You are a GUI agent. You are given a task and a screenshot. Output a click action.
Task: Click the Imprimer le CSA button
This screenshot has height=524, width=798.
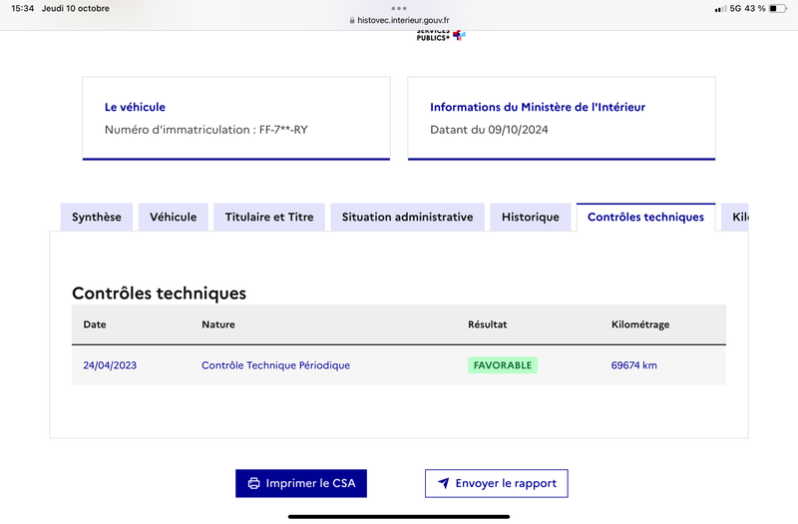click(x=301, y=483)
